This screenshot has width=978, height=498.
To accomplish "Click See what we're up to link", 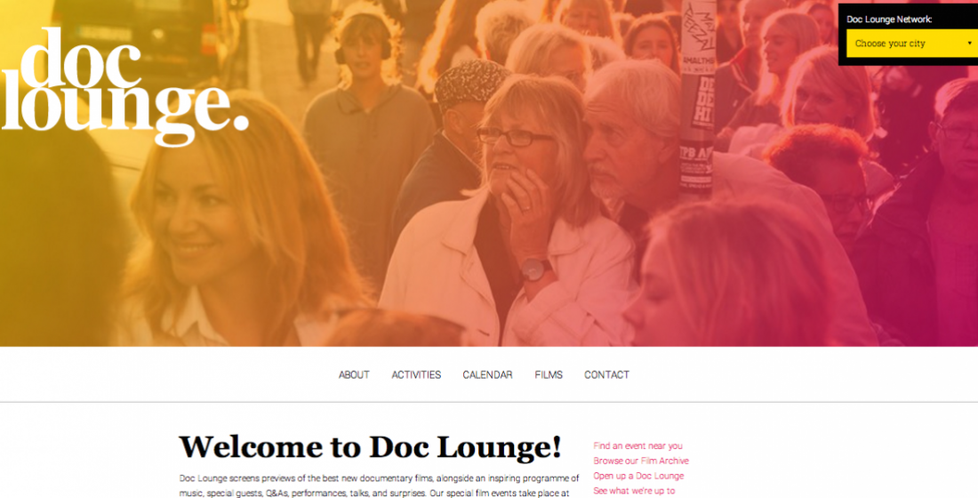I will click(634, 491).
